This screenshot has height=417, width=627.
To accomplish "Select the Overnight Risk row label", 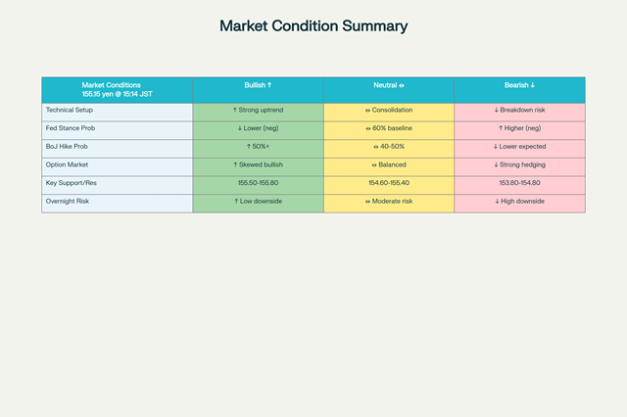I will click(x=117, y=202).
